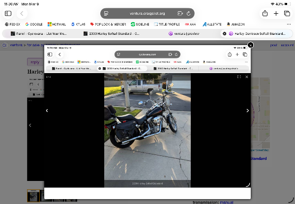295x204 pixels.
Task: Open a new tab with plus icon
Action: point(276,13)
